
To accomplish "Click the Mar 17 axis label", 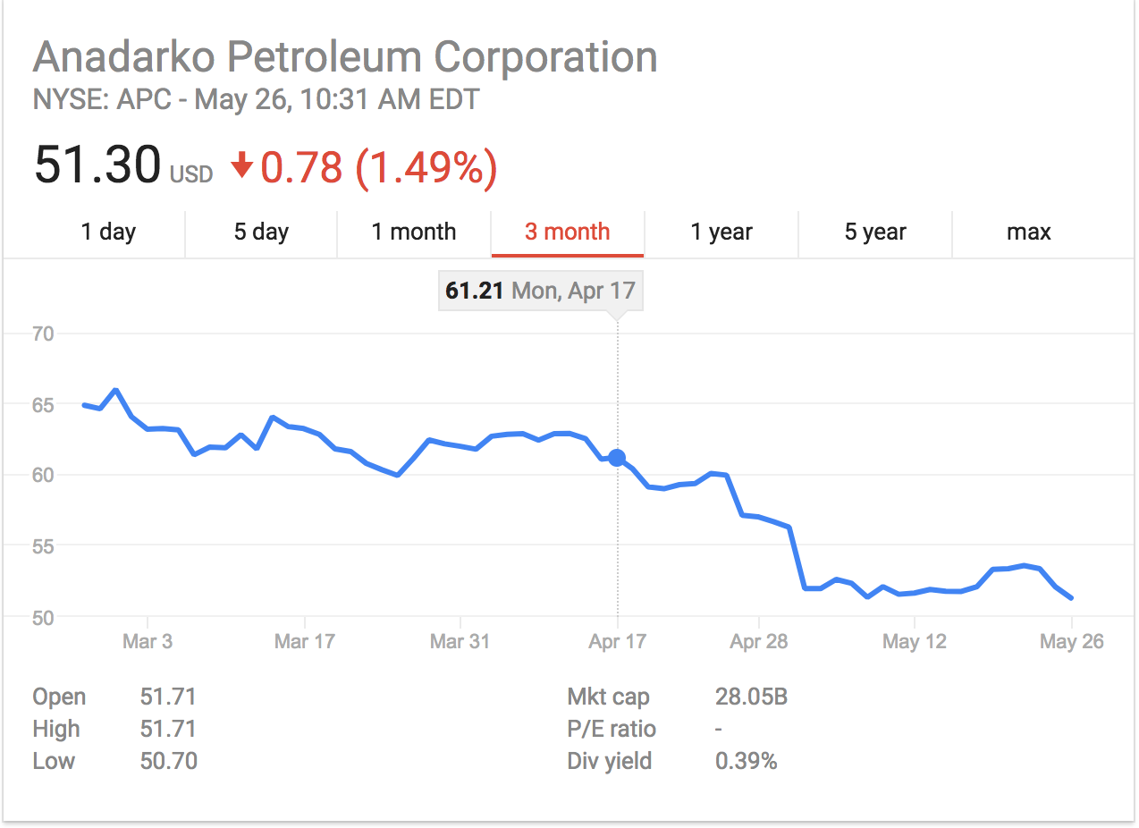I will click(304, 641).
